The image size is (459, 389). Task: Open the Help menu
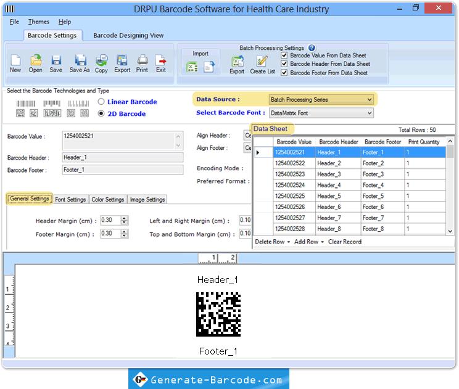[65, 22]
